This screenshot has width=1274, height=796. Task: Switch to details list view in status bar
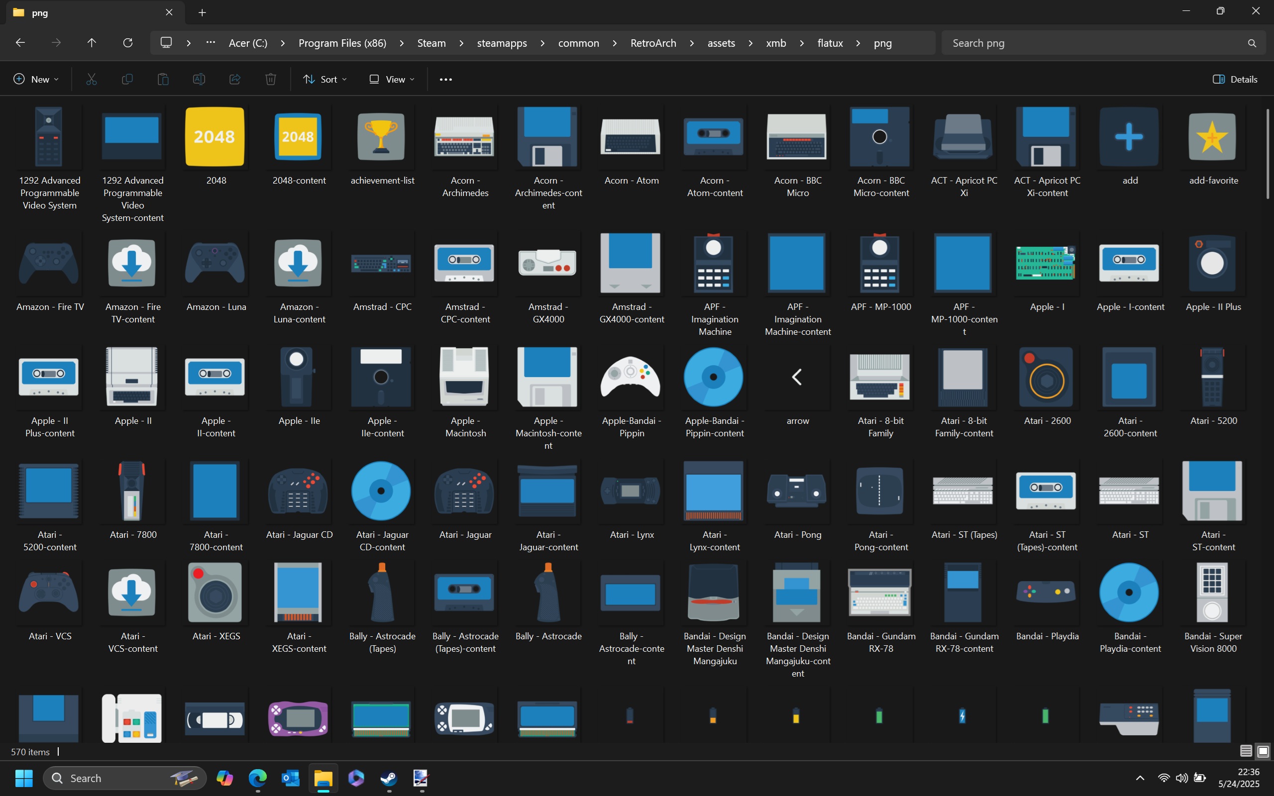coord(1246,751)
